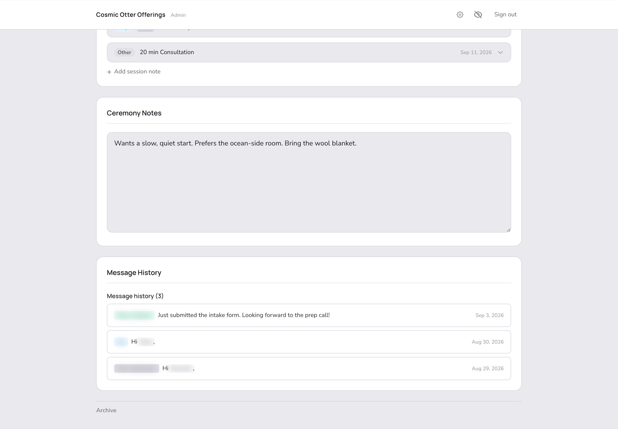Expand the 20 min Consultation chevron
The height and width of the screenshot is (429, 618).
pos(500,53)
